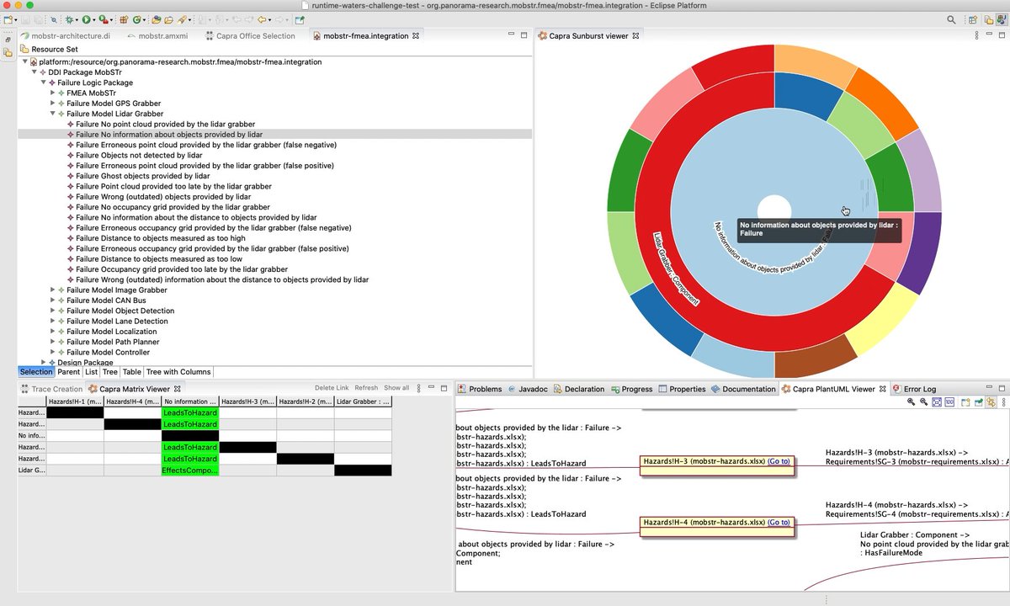Switch to the Java perspective button
Screen dimensions: 1010x606
coord(1001,19)
